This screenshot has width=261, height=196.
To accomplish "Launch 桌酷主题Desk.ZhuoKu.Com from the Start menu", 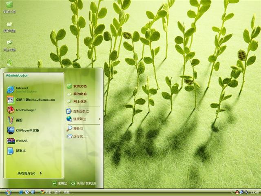I will click(31, 100).
